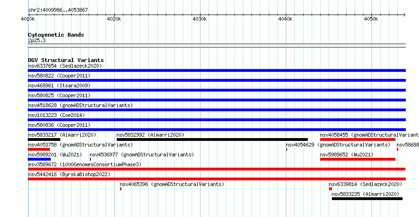Click the 4040k ruler label
This screenshot has height=217, width=419.
click(x=285, y=19)
